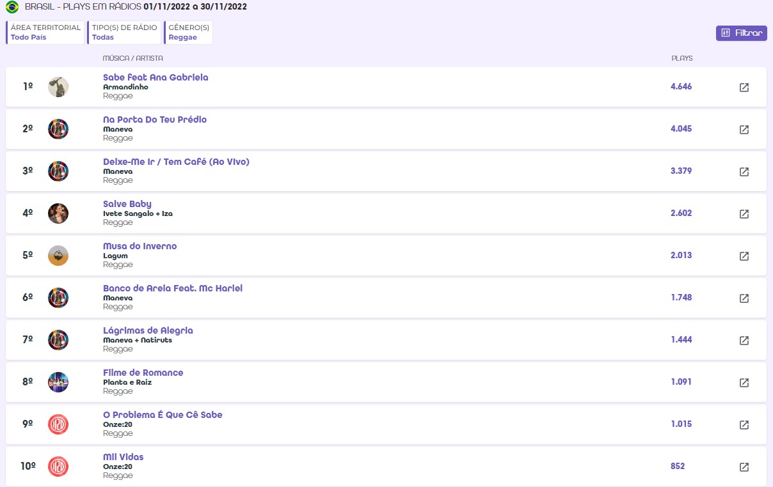Open external link for Mil Vidas
The image size is (773, 487).
click(744, 467)
